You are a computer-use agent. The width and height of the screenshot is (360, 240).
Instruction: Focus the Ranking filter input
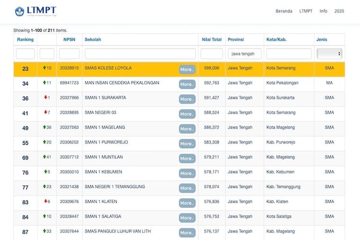tap(25, 54)
